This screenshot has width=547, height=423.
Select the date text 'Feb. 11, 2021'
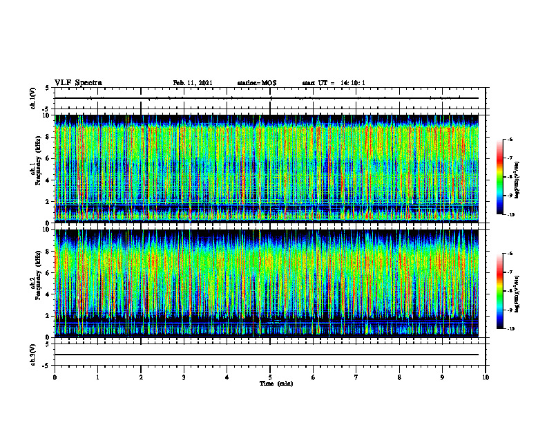click(193, 83)
